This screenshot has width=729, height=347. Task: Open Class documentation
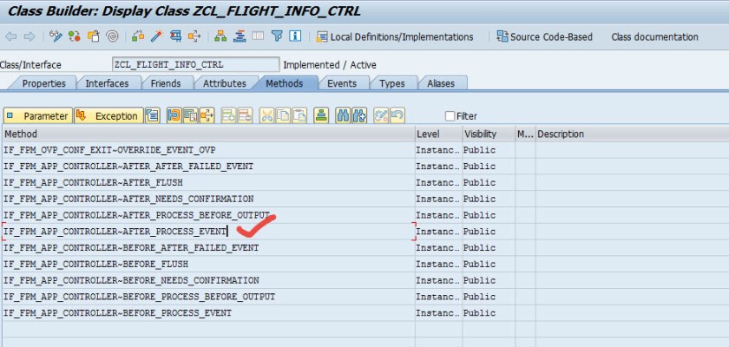[x=654, y=36]
